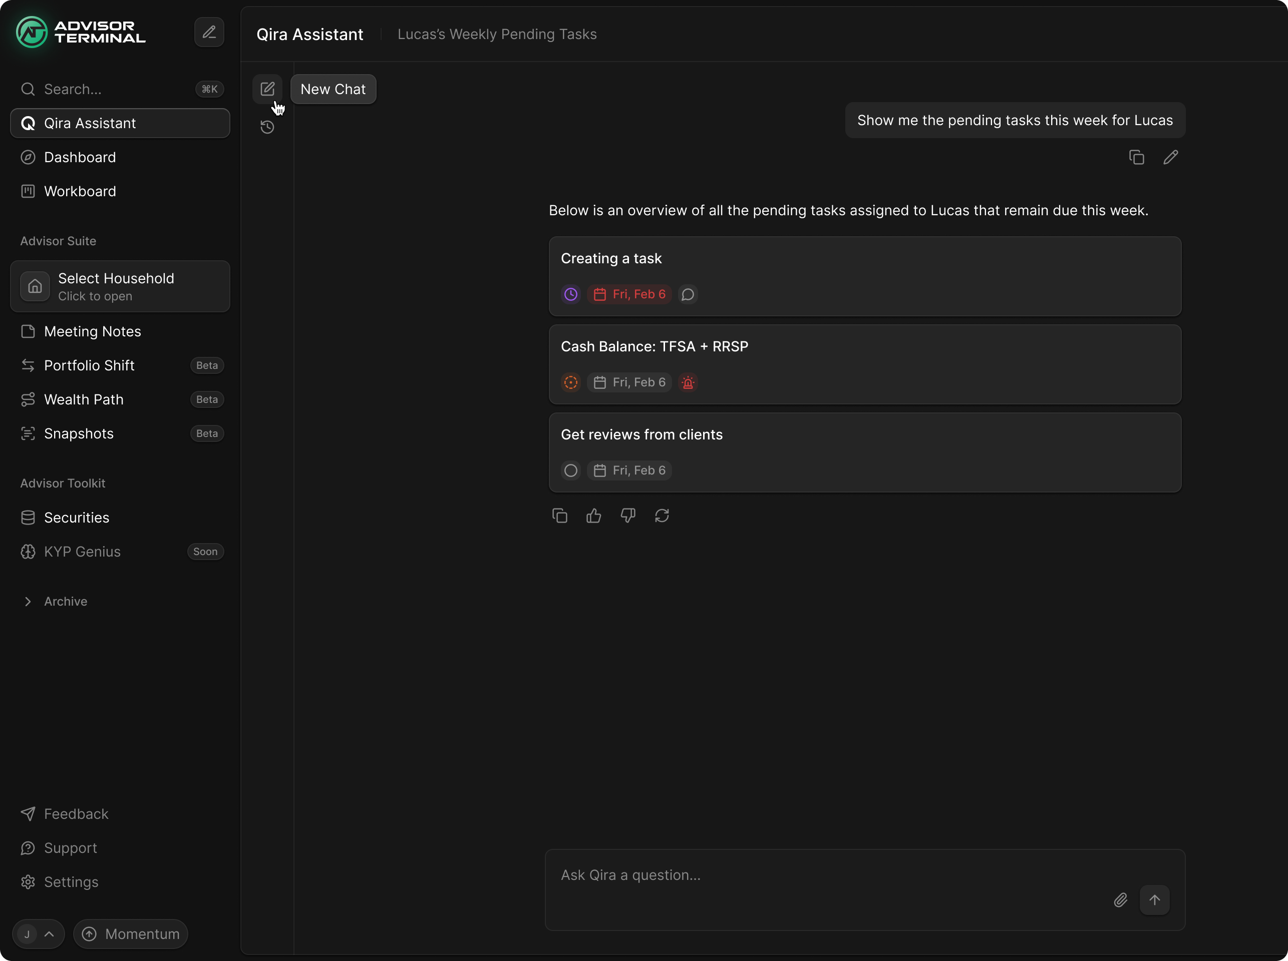Screen dimensions: 1288x961
Task: Open KYP Genius item
Action: pos(120,552)
